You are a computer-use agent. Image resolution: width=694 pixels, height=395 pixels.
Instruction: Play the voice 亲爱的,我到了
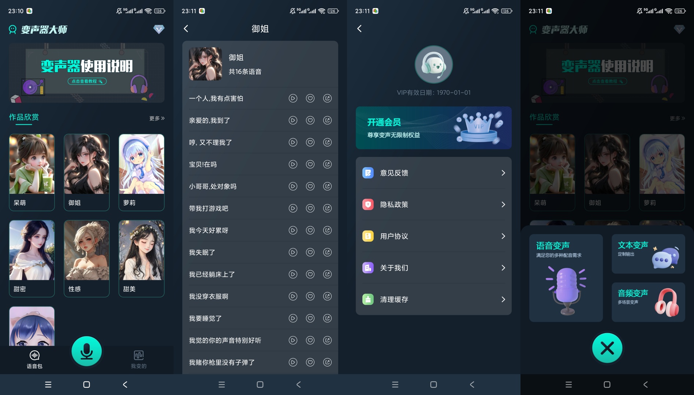tap(293, 120)
